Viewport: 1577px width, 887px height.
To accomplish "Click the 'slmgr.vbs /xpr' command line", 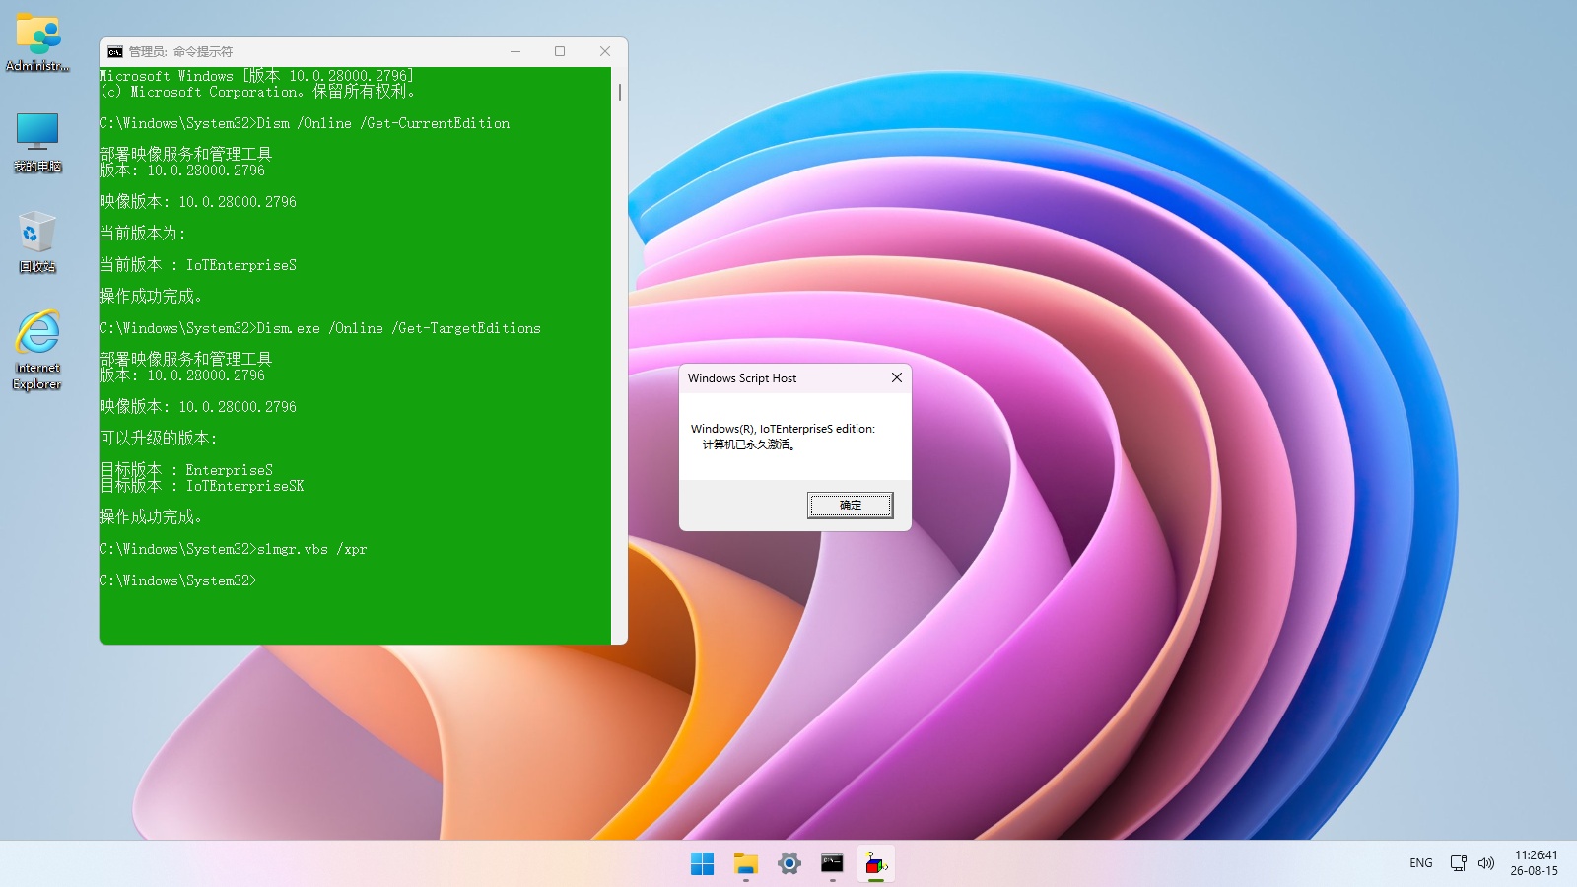I will tap(234, 549).
